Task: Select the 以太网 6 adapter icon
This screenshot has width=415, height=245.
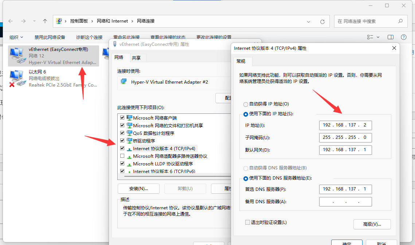Action: click(x=17, y=79)
